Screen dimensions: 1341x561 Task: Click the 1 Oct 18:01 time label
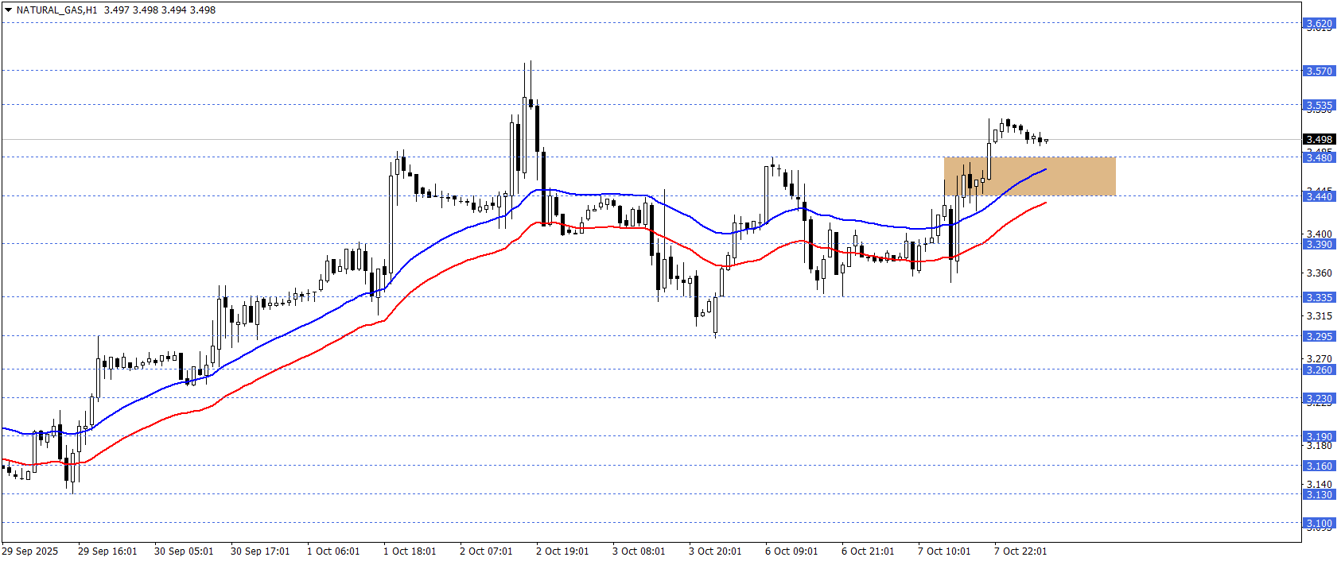(410, 551)
